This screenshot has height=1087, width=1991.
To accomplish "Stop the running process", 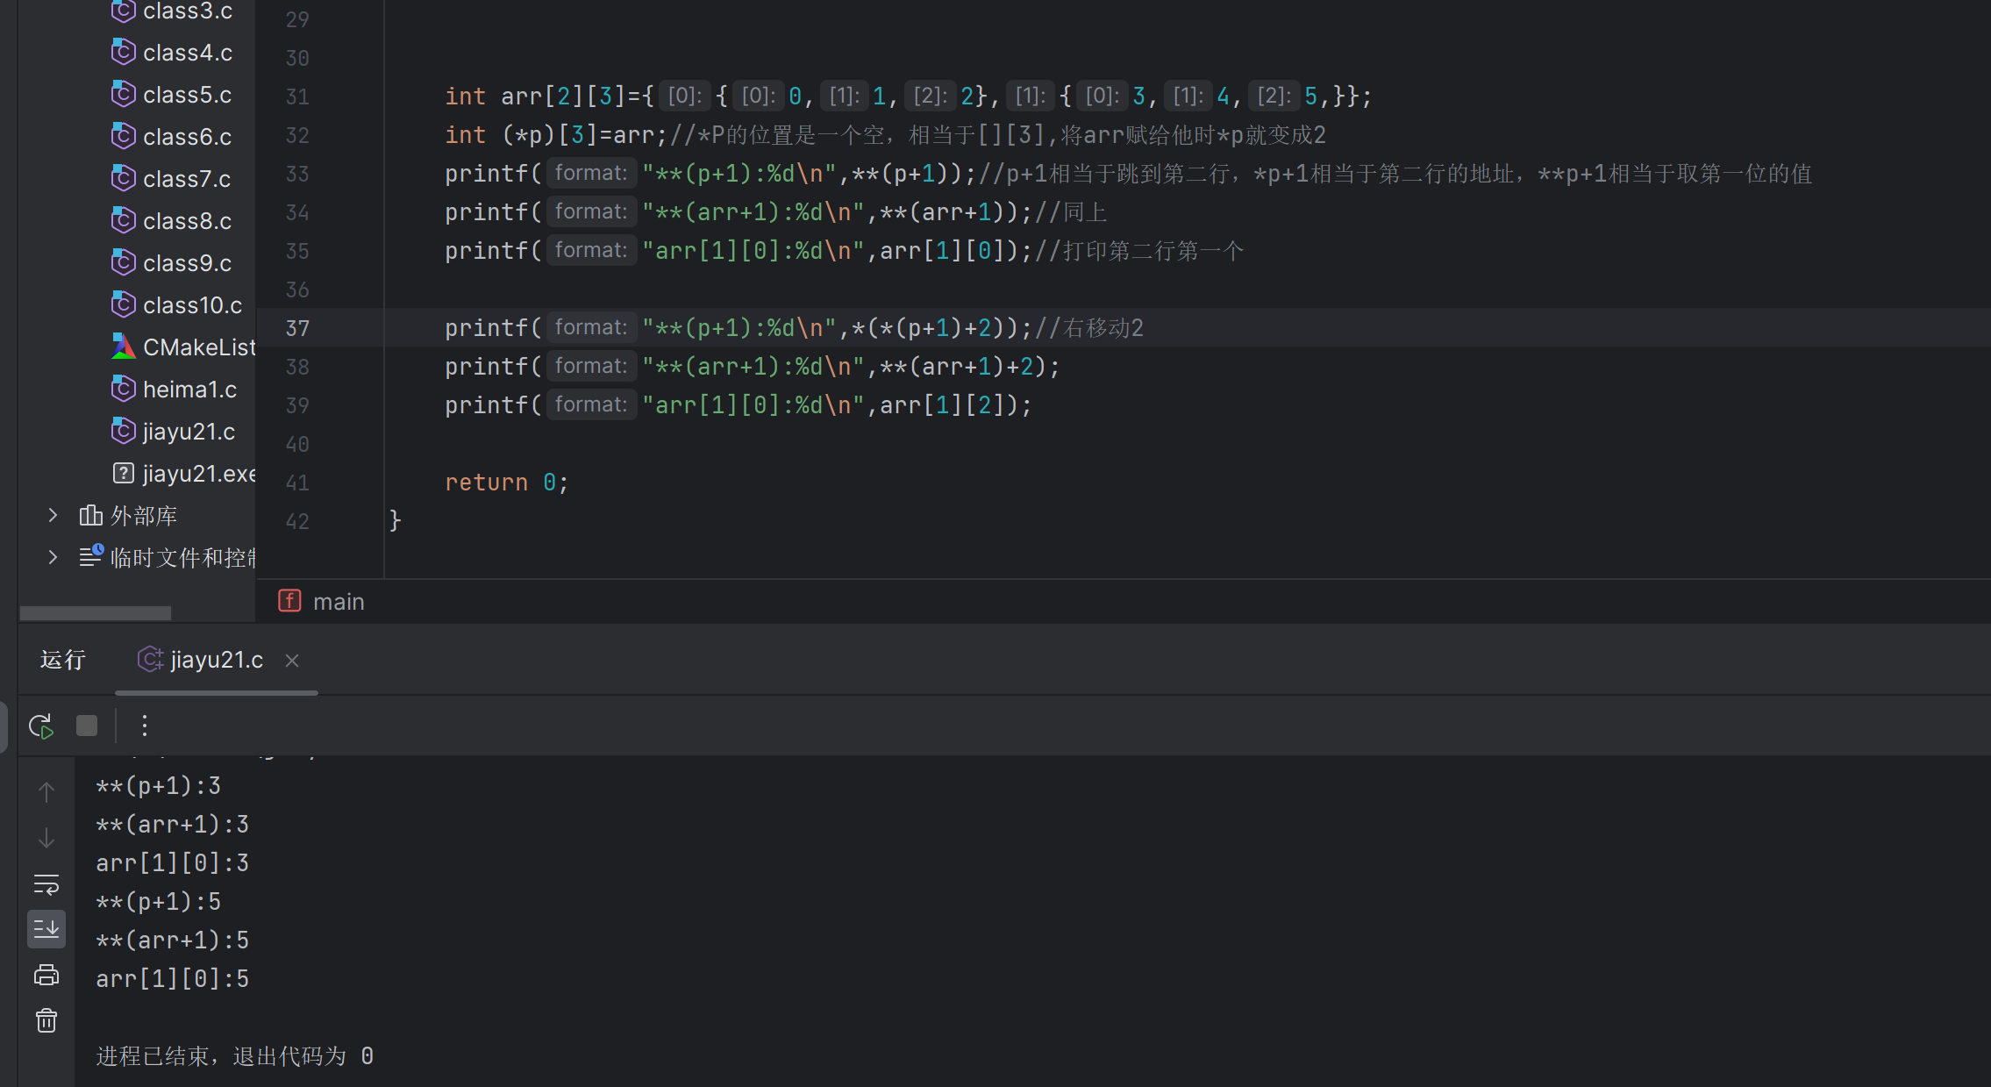I will [87, 726].
